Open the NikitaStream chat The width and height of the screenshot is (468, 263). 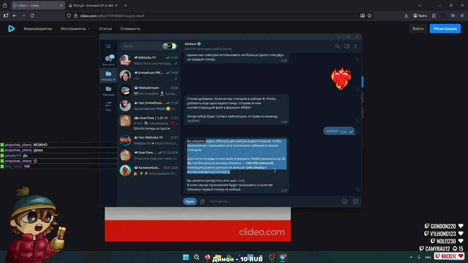[x=149, y=91]
